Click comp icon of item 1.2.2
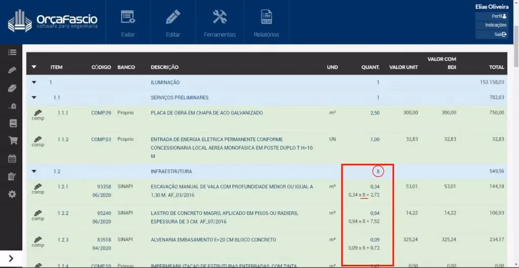Image resolution: width=519 pixels, height=268 pixels. [38, 215]
